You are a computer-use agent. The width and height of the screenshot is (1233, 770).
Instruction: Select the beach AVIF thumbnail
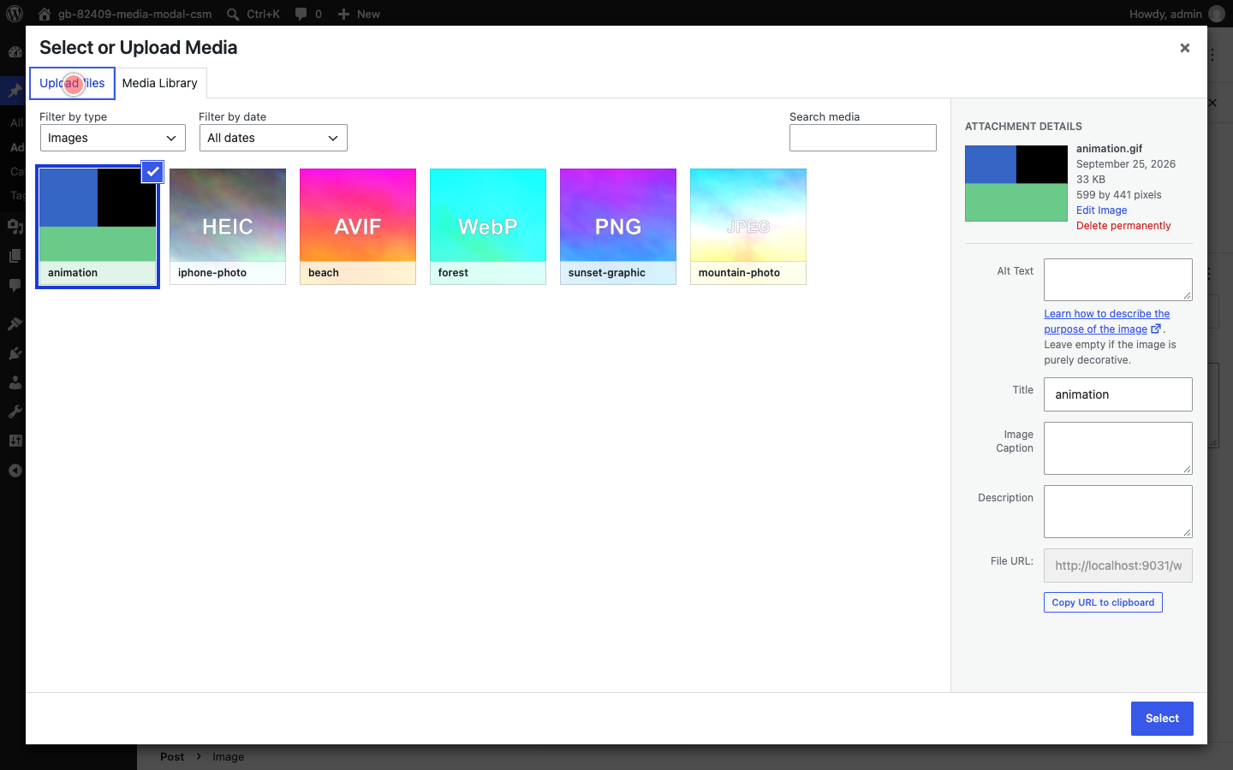pyautogui.click(x=358, y=227)
